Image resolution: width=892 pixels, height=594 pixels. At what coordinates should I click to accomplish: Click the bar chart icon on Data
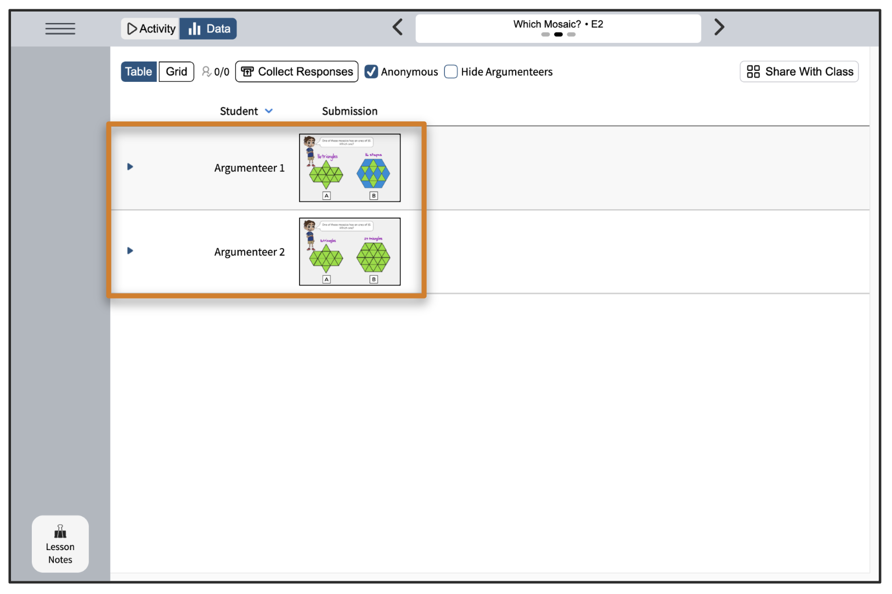point(194,29)
